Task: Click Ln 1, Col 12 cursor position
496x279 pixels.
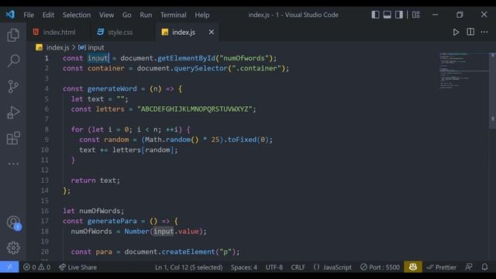Action: click(189, 267)
